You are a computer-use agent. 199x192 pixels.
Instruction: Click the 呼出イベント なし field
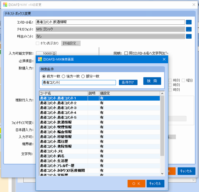coord(110,37)
